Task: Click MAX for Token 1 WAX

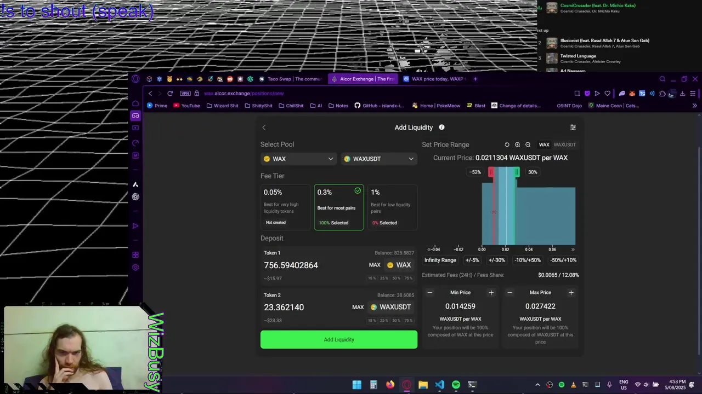Action: click(375, 265)
